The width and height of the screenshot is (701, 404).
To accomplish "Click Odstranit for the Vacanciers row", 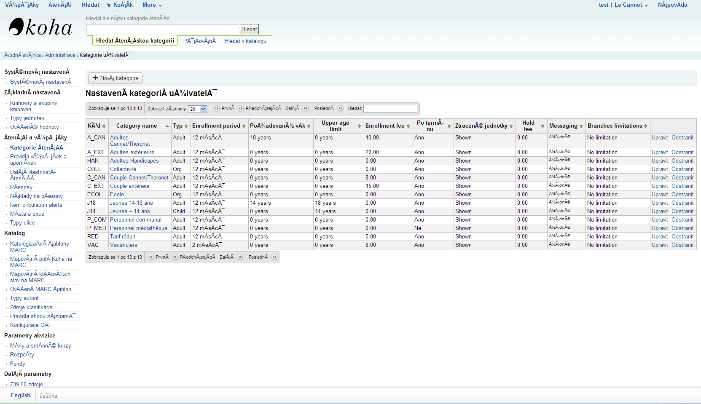I will click(682, 245).
